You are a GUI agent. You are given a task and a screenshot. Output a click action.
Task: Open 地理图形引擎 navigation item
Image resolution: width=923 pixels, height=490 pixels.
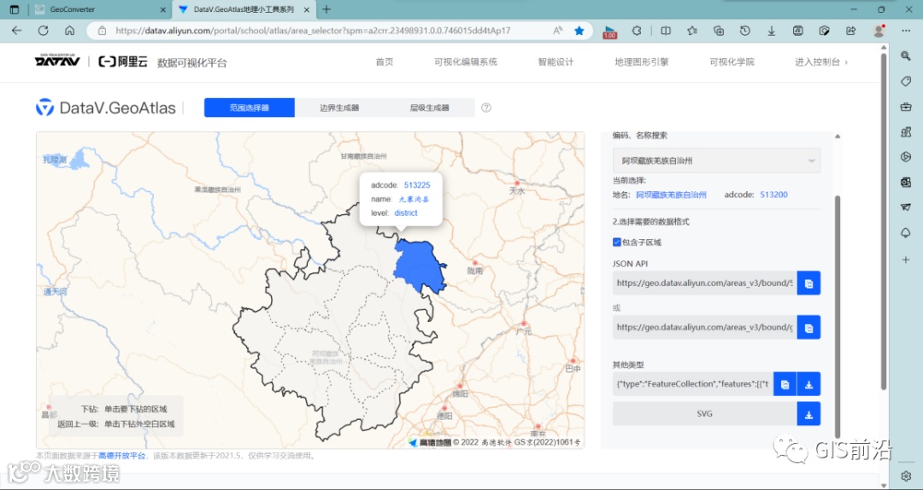click(642, 61)
